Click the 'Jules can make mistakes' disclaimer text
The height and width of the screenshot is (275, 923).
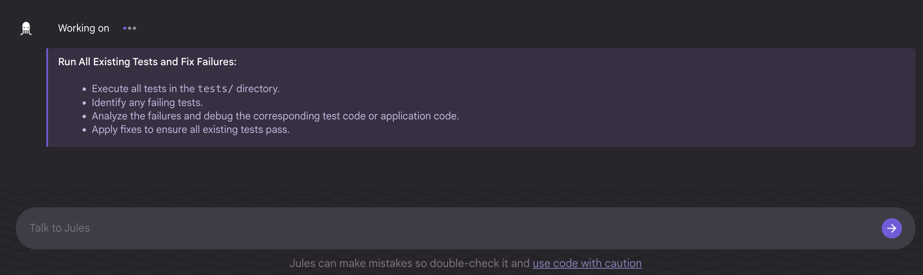411,263
